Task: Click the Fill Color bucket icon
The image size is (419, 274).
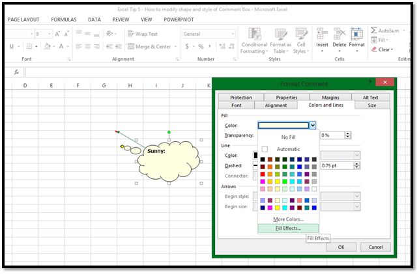Action: 48,46
